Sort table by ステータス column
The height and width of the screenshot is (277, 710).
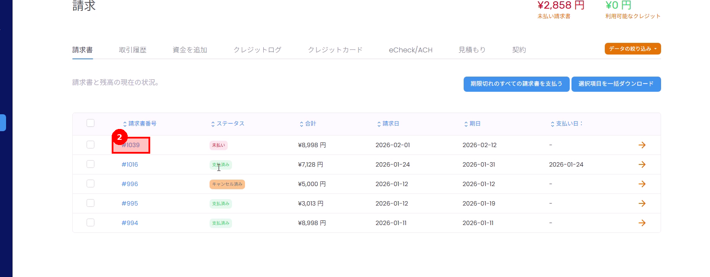pyautogui.click(x=227, y=124)
